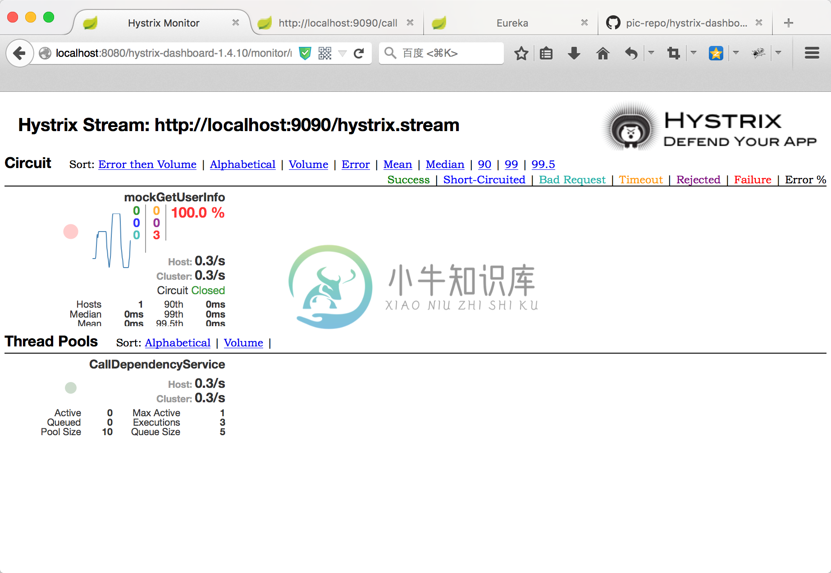Sort circuits Alphabetical

click(242, 164)
